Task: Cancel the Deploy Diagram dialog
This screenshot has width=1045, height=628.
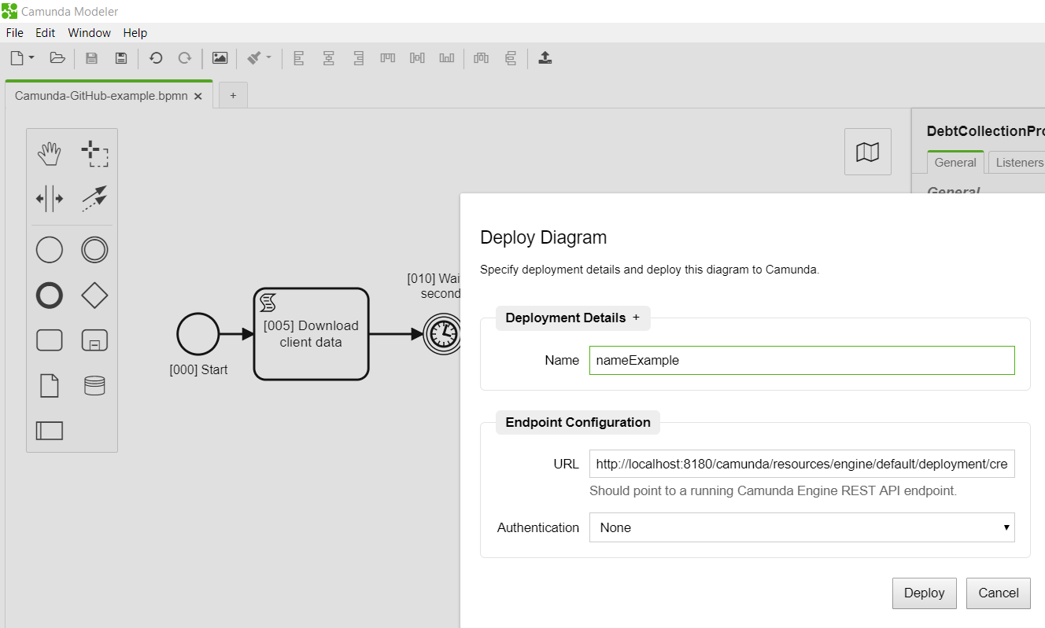Action: click(x=999, y=593)
